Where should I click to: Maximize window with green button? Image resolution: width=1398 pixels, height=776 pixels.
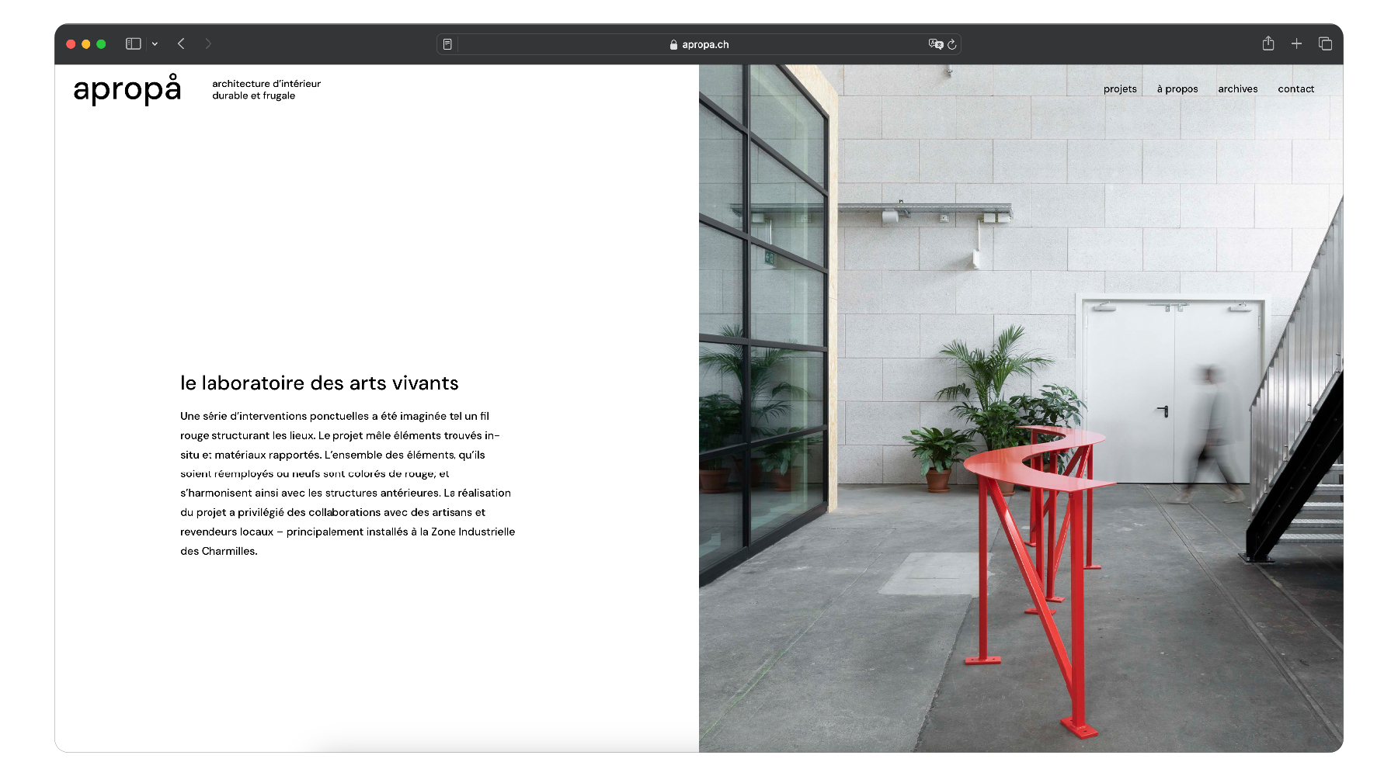pyautogui.click(x=101, y=44)
